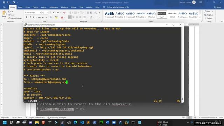
Task: Expand the Numbering dropdown arrow
Action: coord(78,13)
